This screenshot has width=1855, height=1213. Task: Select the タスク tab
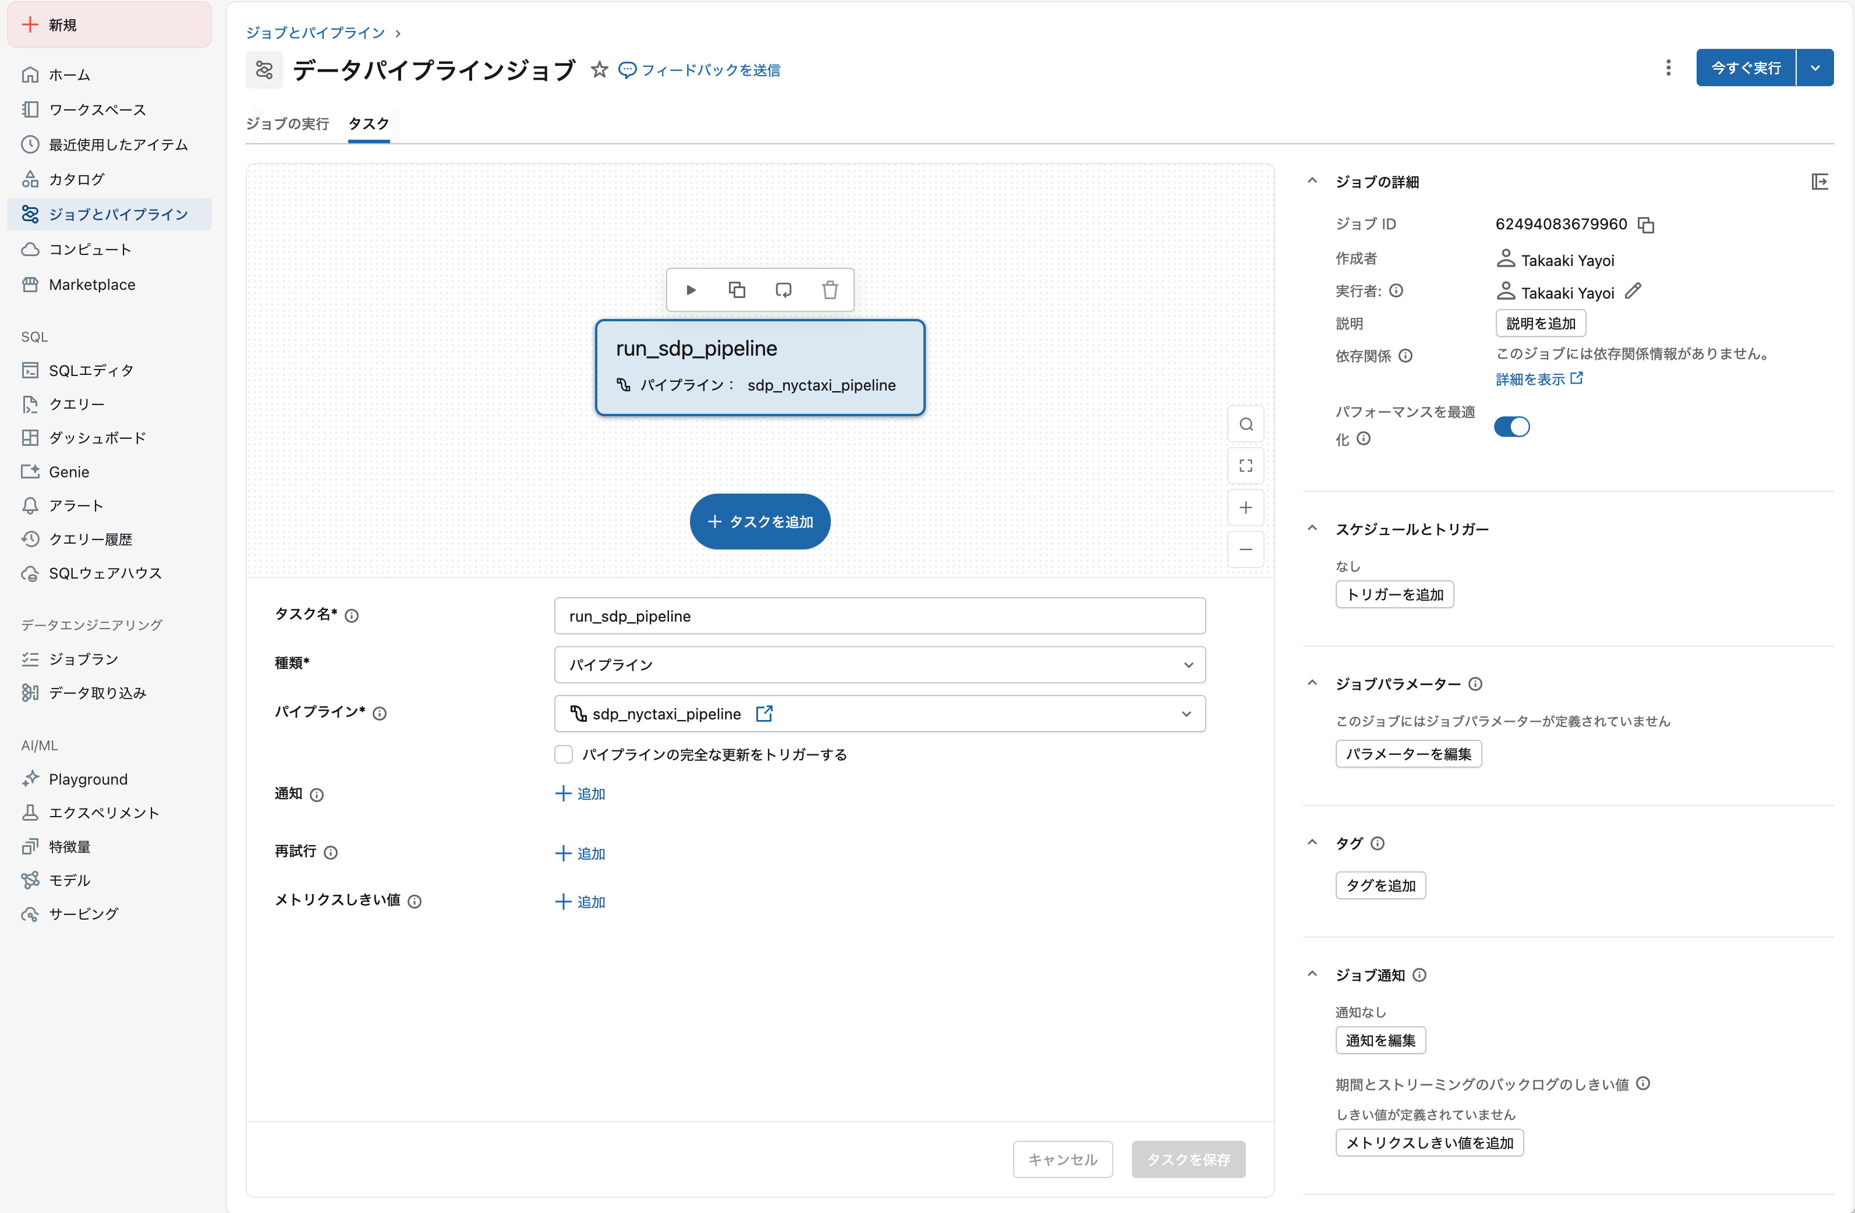(x=368, y=123)
